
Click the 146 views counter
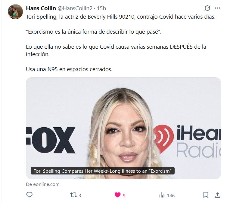point(171,195)
